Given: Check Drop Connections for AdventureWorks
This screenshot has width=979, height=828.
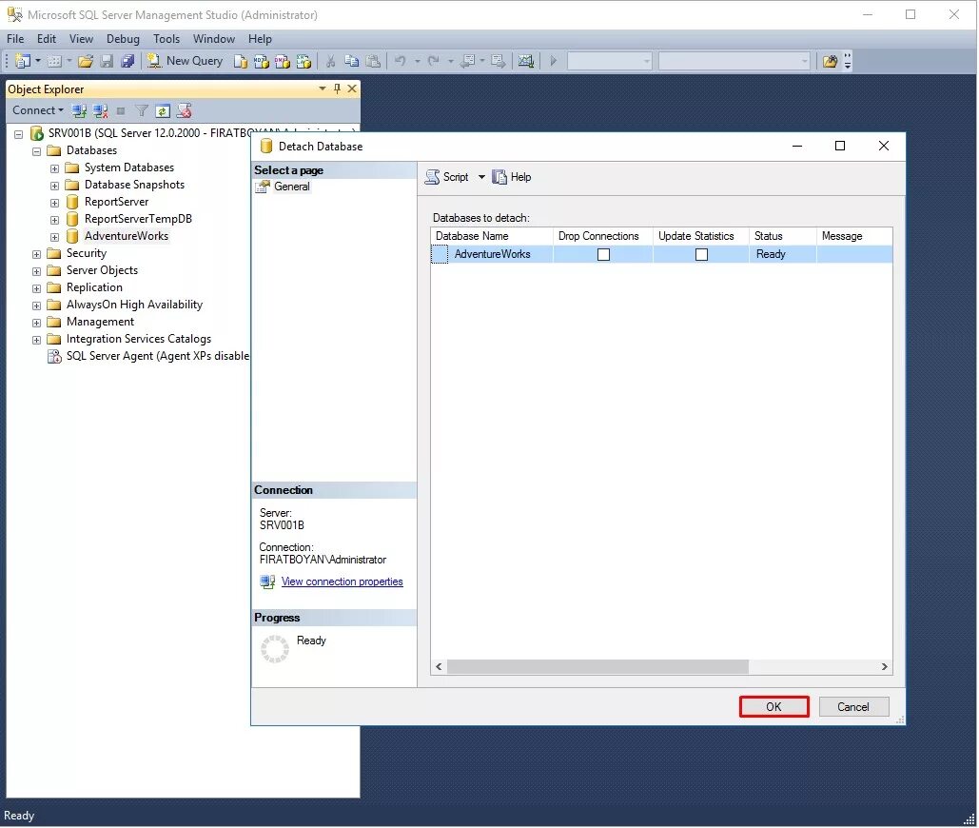Looking at the screenshot, I should [603, 255].
